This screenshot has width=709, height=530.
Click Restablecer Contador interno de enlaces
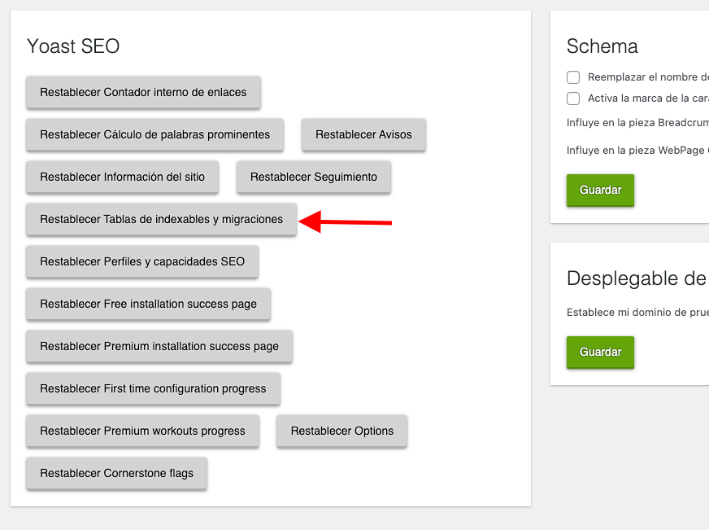tap(143, 92)
